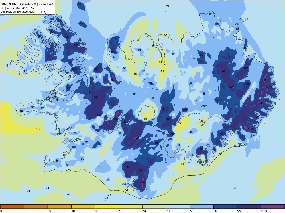Click the legend tick label '40'
The height and width of the screenshot is (213, 285).
tap(97, 211)
